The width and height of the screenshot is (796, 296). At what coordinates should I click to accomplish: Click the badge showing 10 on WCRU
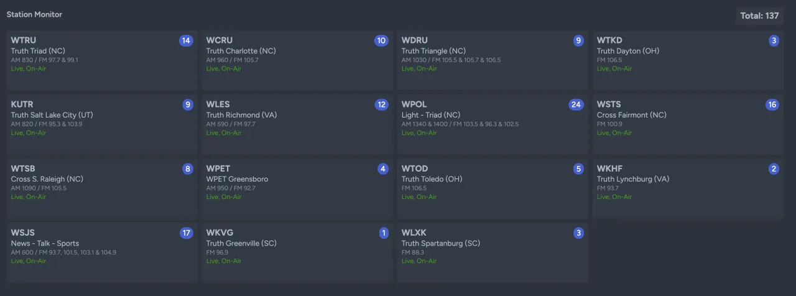[x=381, y=40]
